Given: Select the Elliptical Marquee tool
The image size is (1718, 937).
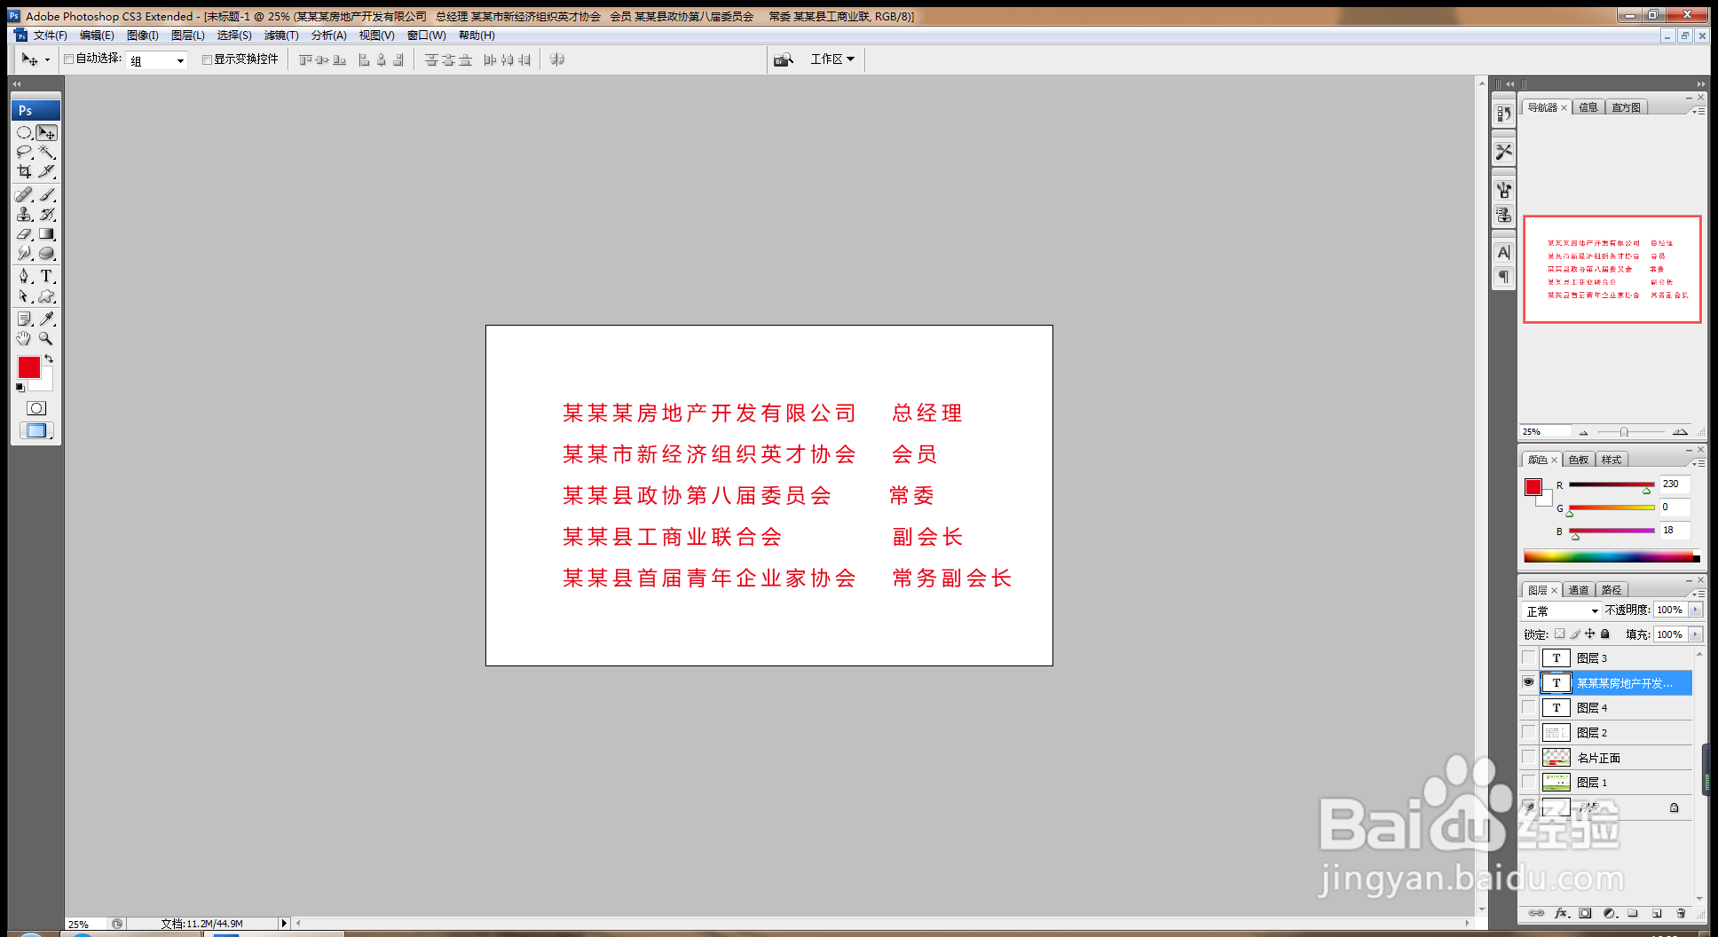Looking at the screenshot, I should click(24, 132).
